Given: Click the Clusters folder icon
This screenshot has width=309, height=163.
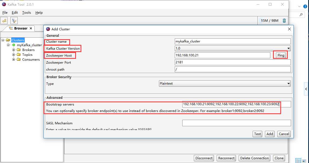Looking at the screenshot, I should [8, 40].
